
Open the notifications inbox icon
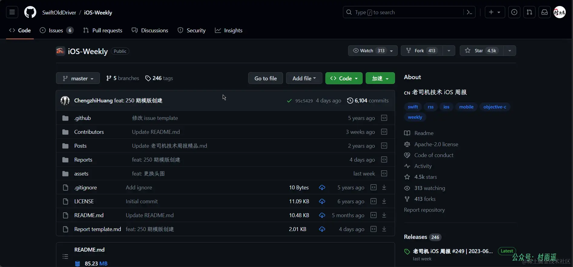(x=545, y=12)
